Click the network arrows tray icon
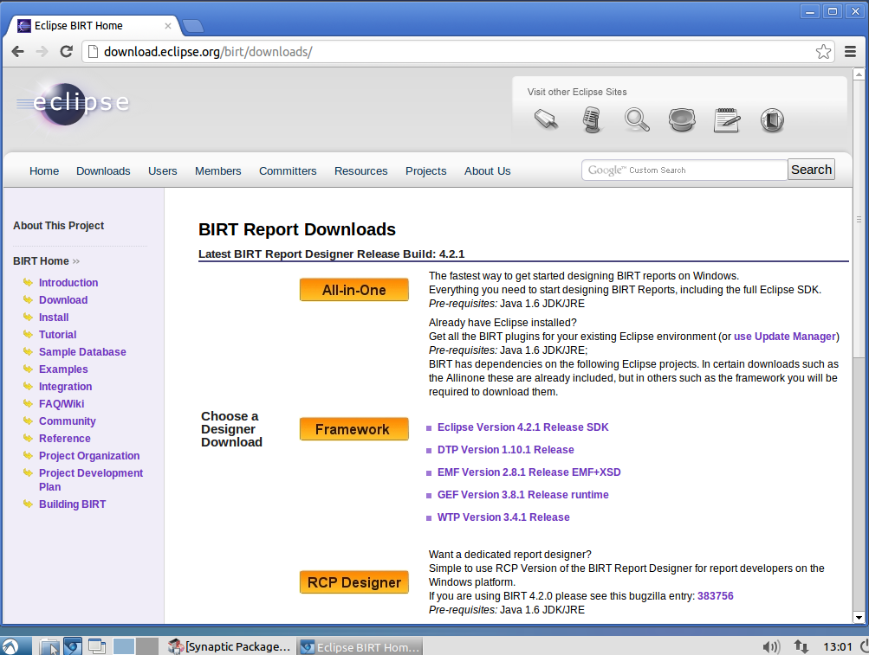Viewport: 869px width, 655px height. (x=801, y=646)
